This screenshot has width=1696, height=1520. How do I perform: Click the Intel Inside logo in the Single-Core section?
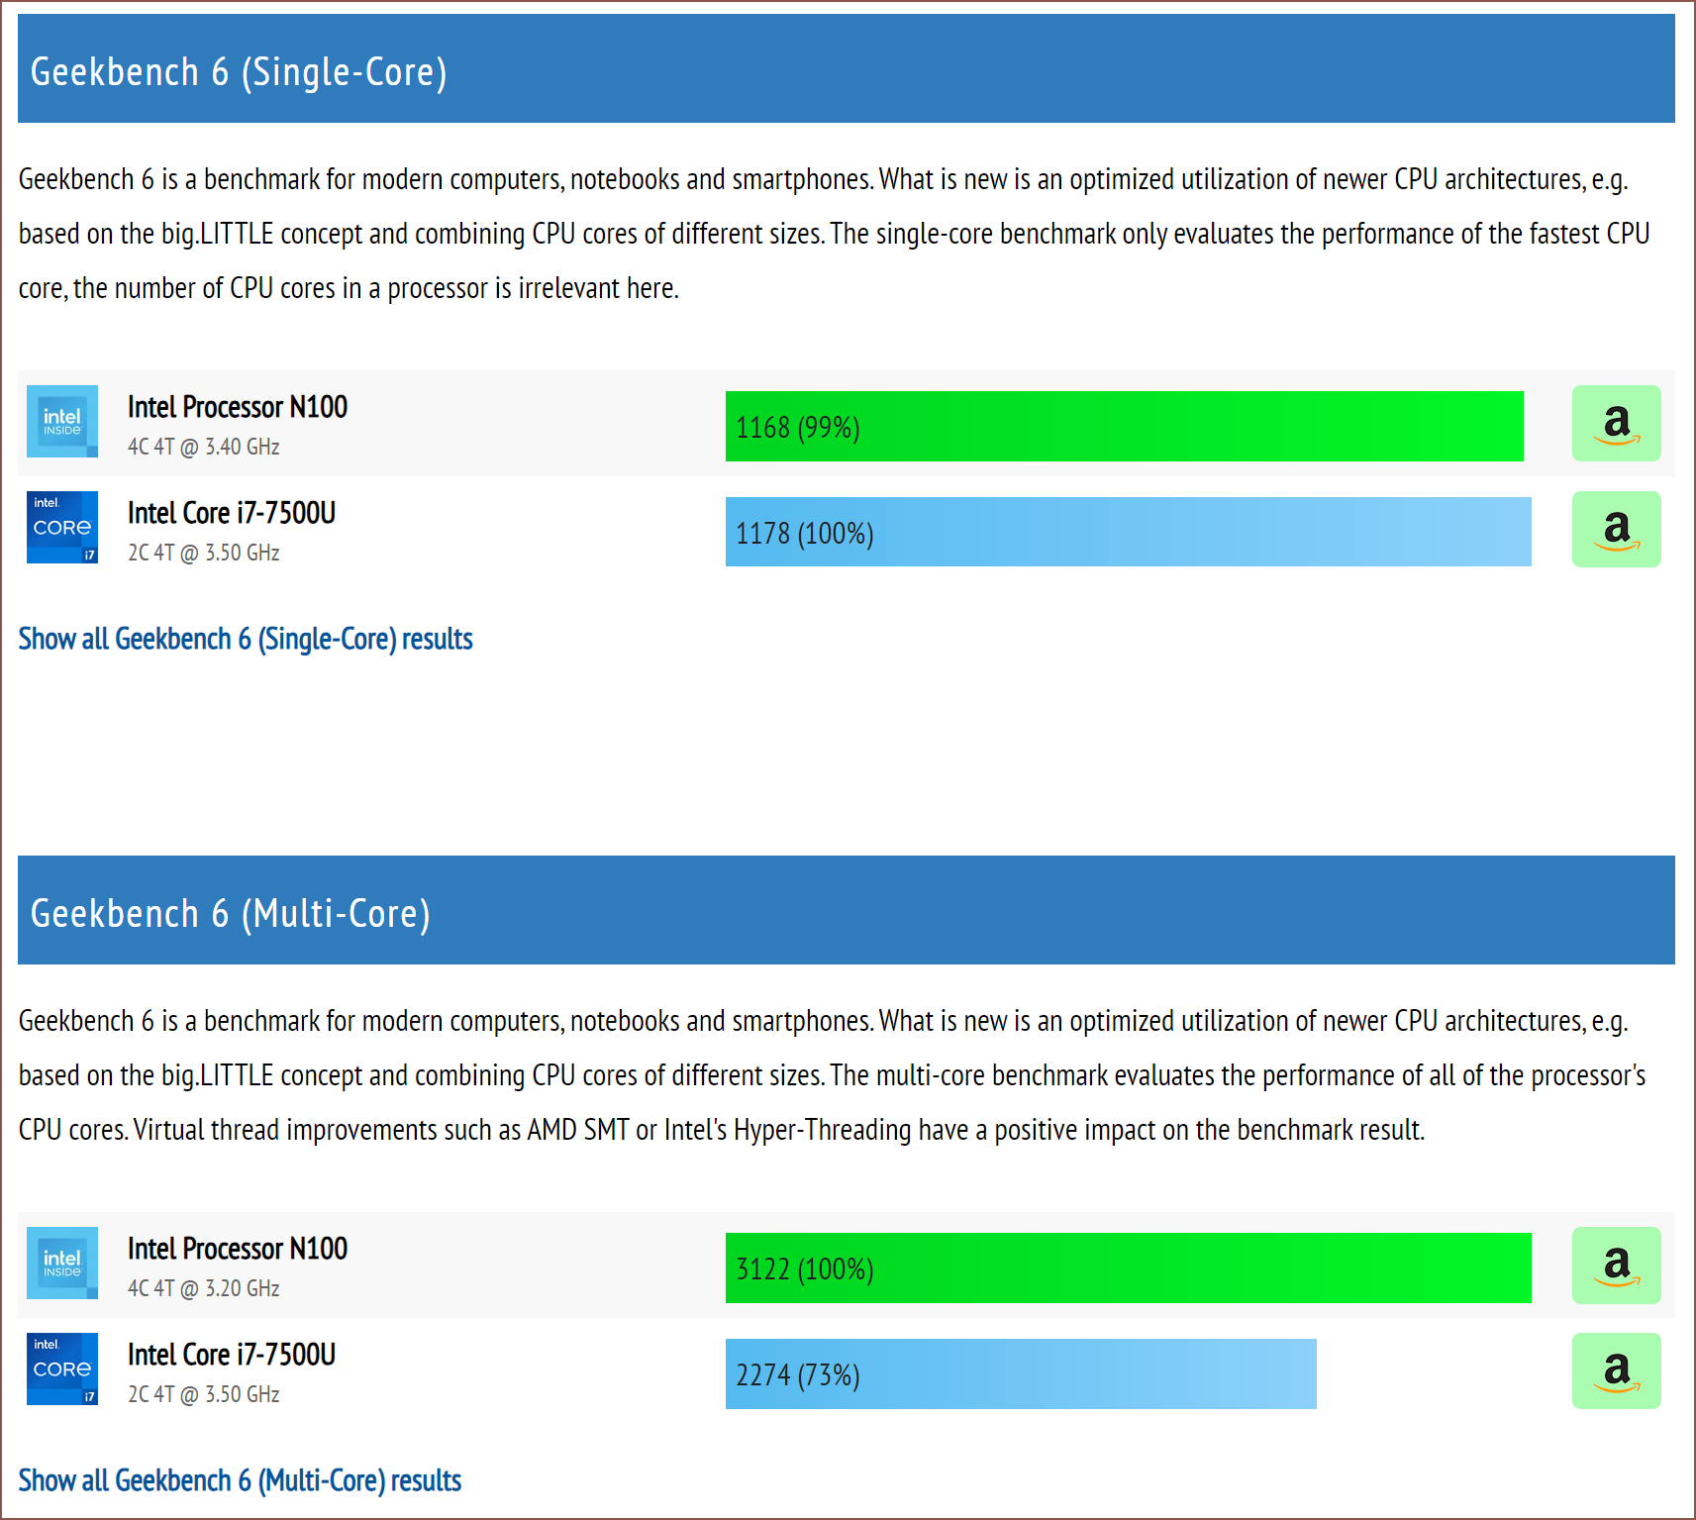click(62, 422)
